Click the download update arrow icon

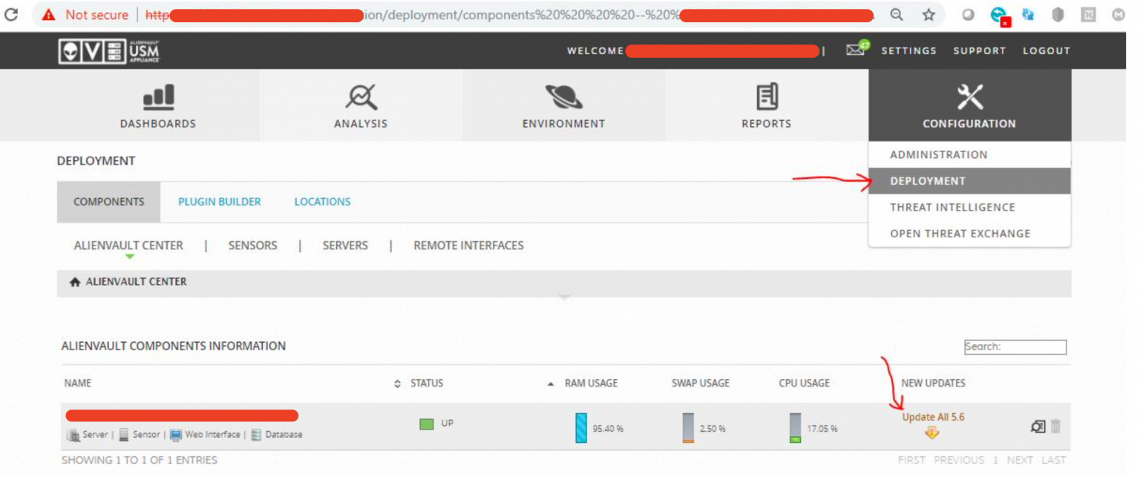click(x=932, y=432)
